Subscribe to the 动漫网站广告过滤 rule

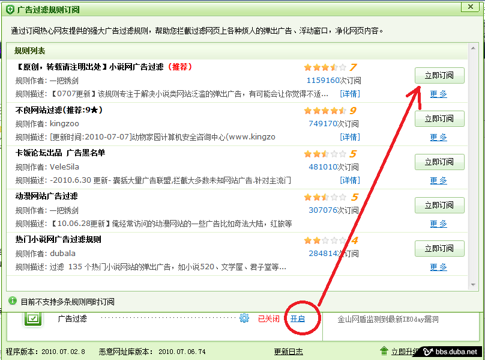point(439,205)
